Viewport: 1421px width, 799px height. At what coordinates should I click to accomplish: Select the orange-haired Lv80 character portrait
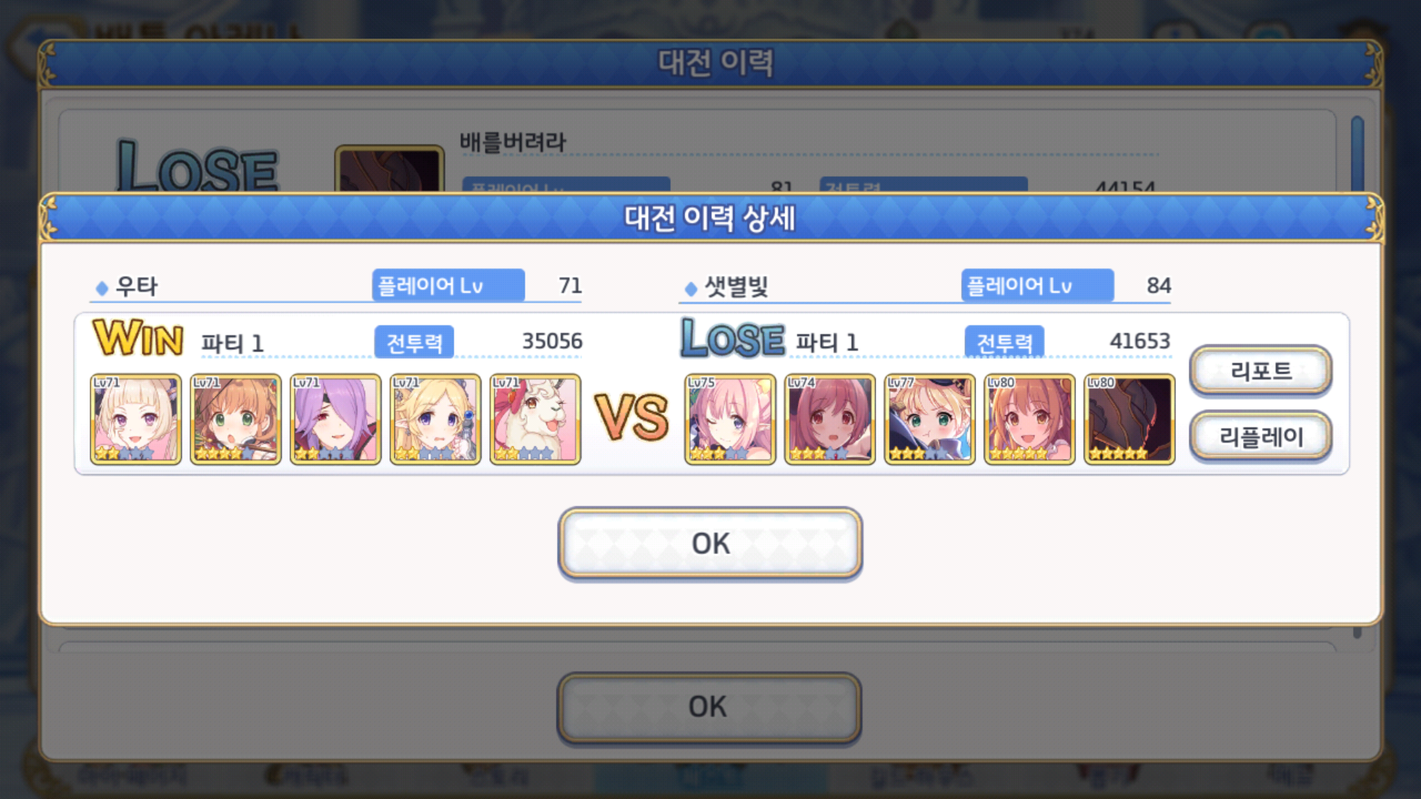point(1029,419)
